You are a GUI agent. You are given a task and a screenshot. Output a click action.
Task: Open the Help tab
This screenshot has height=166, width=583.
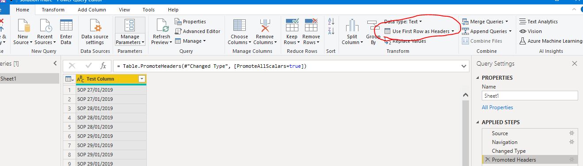click(173, 9)
